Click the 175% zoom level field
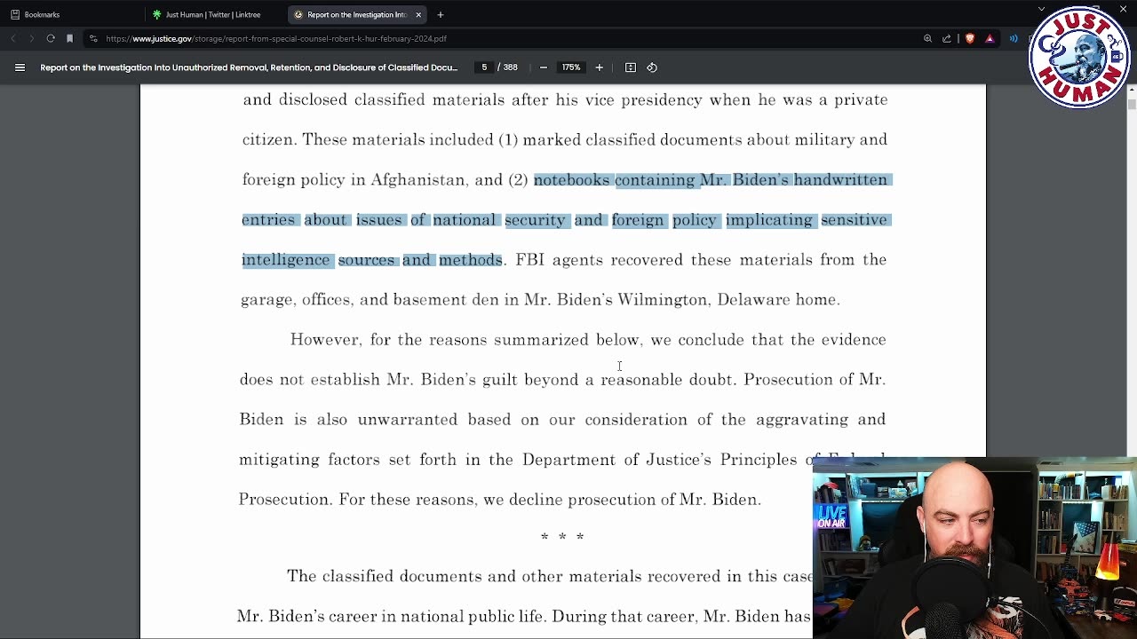Viewport: 1137px width, 639px height. [x=570, y=67]
